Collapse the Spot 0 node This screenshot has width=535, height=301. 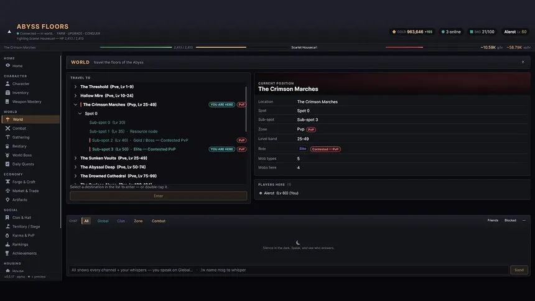[80, 113]
